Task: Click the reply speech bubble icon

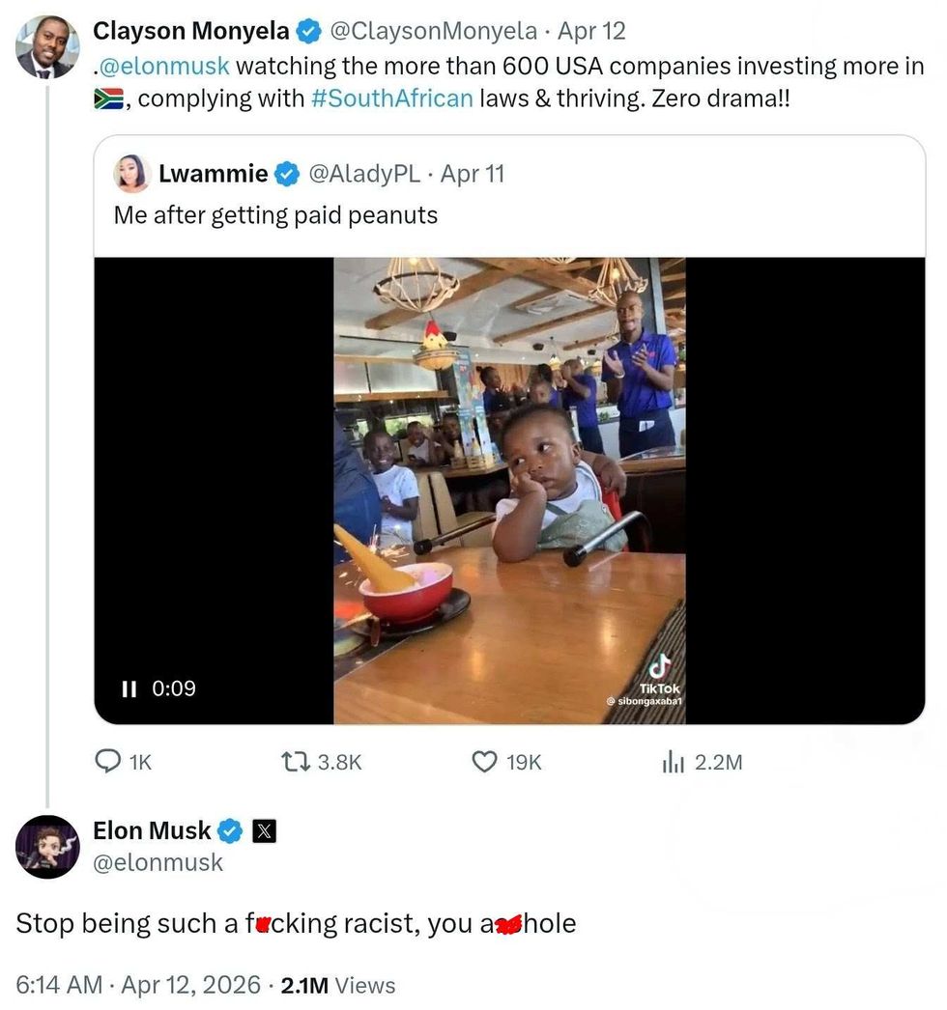Action: click(x=107, y=762)
